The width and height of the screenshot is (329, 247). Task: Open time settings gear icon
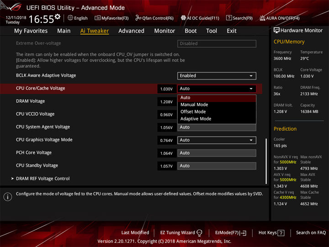tap(58, 16)
